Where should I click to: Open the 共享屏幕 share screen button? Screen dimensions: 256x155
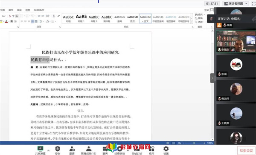40,150
